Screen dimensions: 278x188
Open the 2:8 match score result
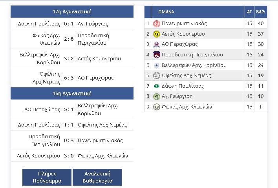point(69,39)
